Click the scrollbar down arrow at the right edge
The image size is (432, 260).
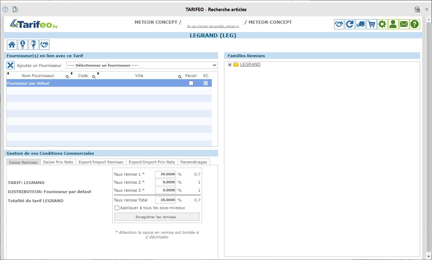pyautogui.click(x=429, y=257)
